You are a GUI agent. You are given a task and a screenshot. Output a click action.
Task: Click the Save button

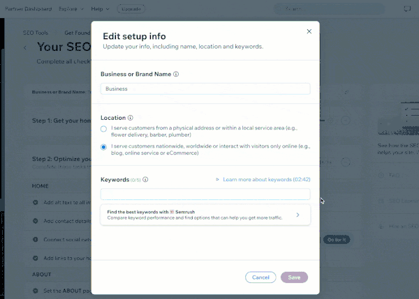pyautogui.click(x=294, y=277)
